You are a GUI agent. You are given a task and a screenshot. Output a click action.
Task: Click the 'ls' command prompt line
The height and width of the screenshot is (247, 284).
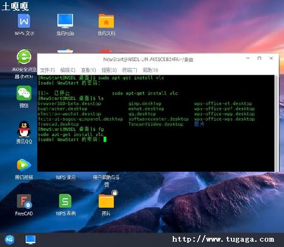click(71, 98)
